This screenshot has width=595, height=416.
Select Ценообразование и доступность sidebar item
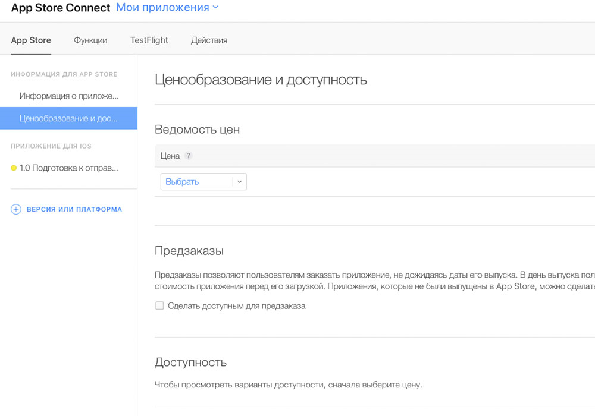(x=68, y=118)
